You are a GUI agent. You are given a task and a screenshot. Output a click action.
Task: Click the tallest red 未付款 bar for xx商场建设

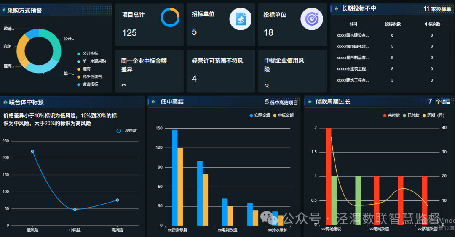329,176
